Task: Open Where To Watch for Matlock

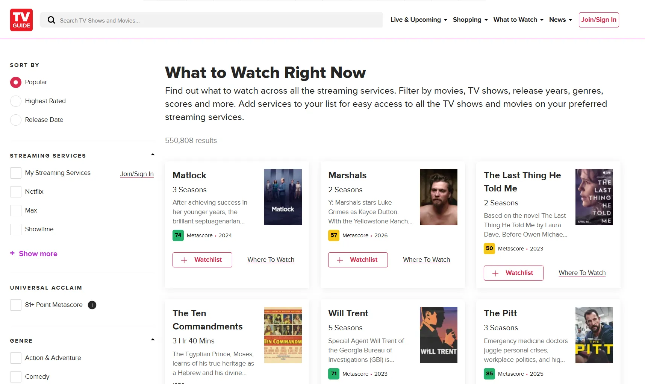Action: coord(271,260)
